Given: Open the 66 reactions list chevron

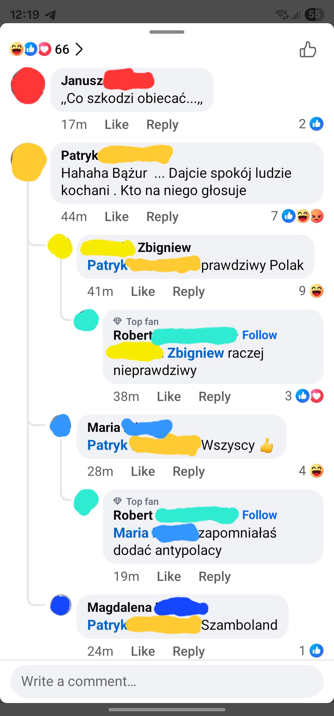Looking at the screenshot, I should [79, 49].
